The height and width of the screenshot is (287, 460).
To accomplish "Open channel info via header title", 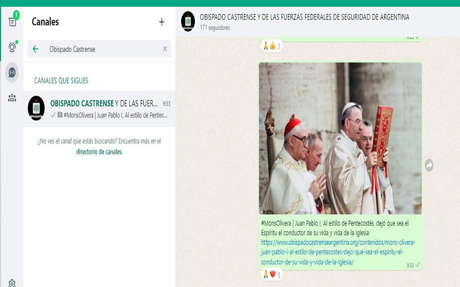I will coord(304,17).
